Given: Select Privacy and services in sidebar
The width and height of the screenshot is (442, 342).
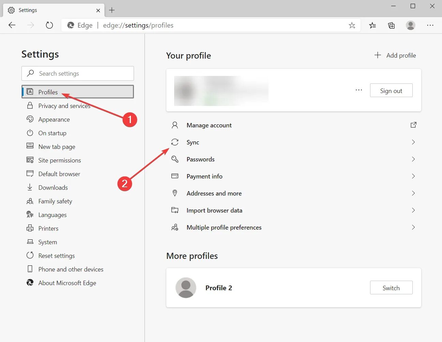Looking at the screenshot, I should tap(64, 106).
